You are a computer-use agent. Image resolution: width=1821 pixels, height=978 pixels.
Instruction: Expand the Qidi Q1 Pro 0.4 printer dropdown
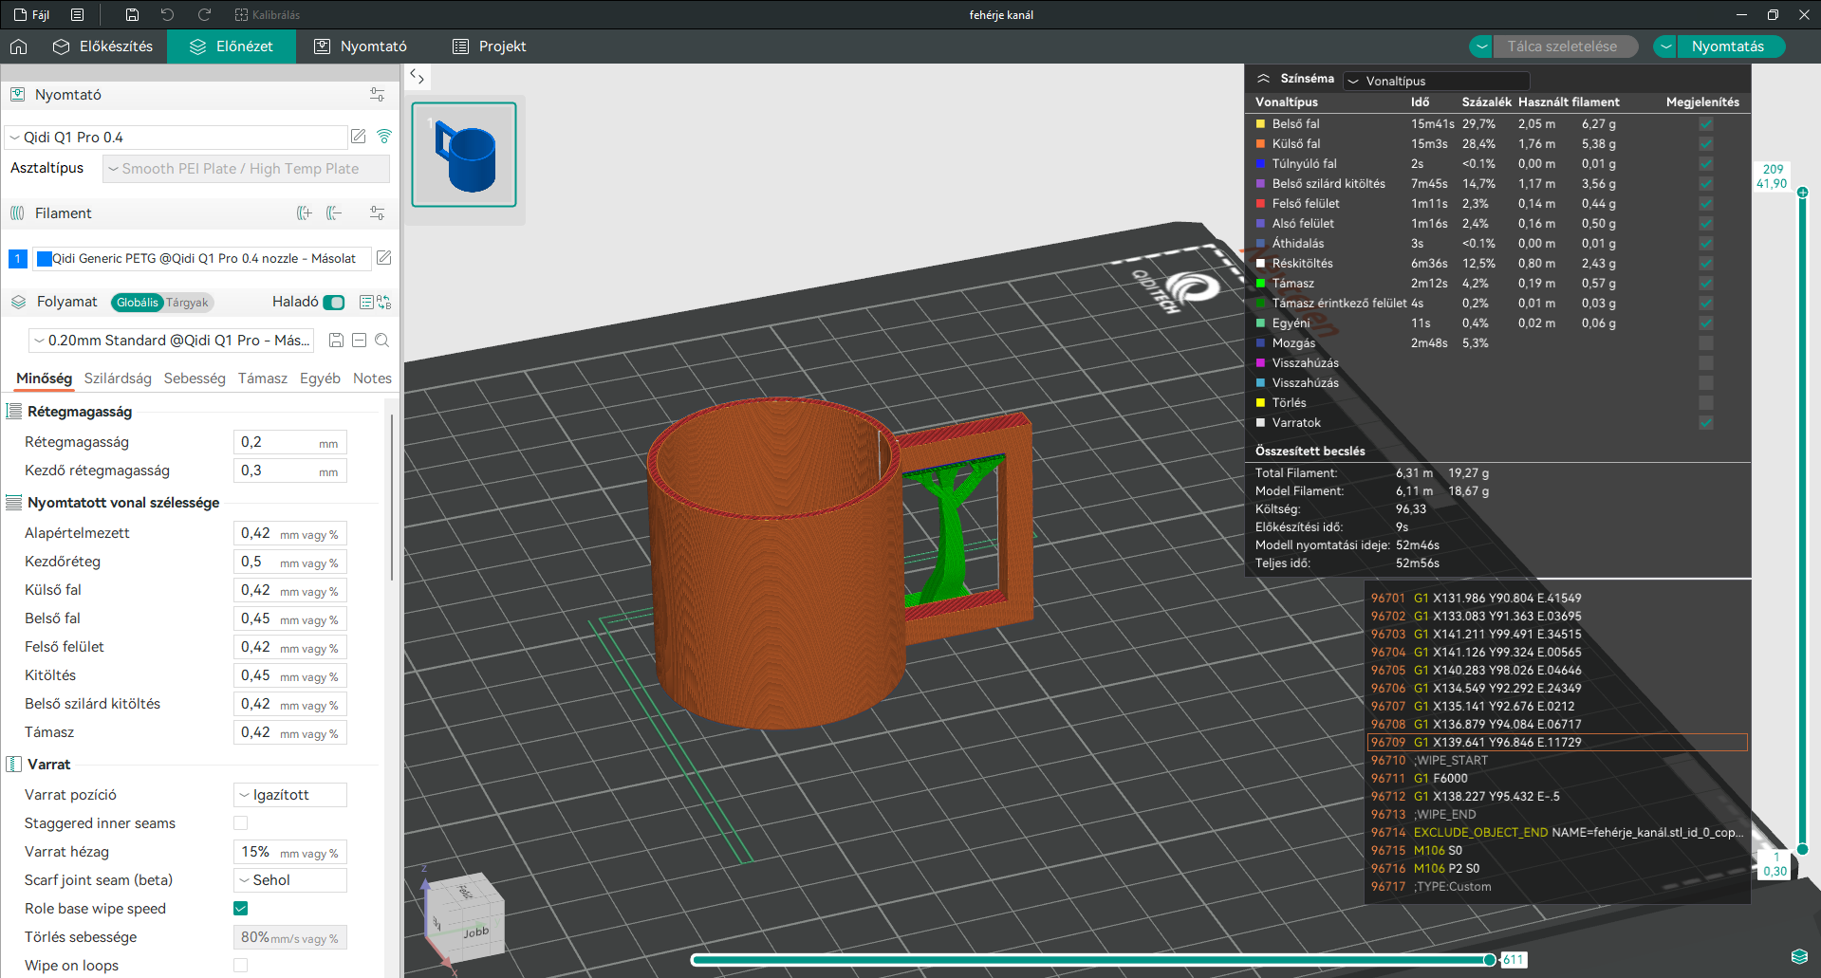coord(177,138)
